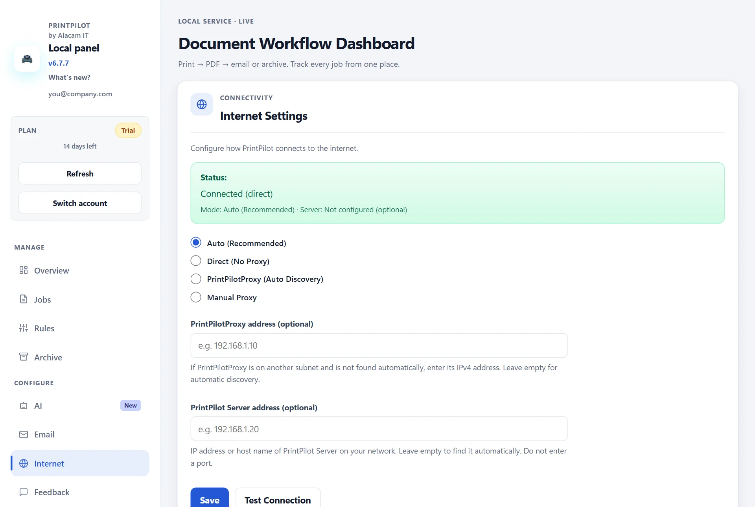Click the Overview grid icon
This screenshot has height=507, width=755.
pyautogui.click(x=24, y=270)
